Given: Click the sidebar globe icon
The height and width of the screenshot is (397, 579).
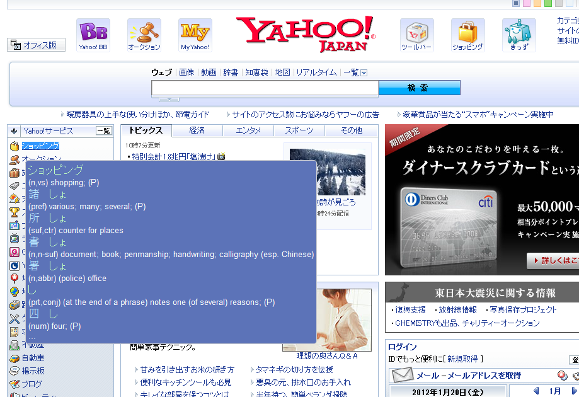Looking at the screenshot, I should [x=14, y=292].
